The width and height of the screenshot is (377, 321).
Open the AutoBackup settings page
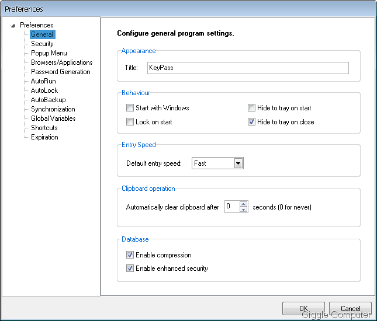point(49,100)
